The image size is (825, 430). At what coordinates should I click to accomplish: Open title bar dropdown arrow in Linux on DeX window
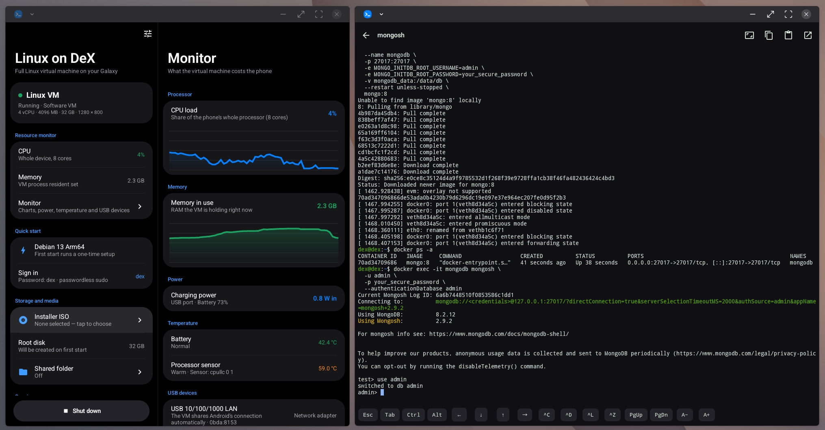[32, 14]
